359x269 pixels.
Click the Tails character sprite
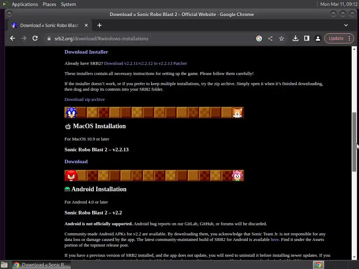coord(237,112)
